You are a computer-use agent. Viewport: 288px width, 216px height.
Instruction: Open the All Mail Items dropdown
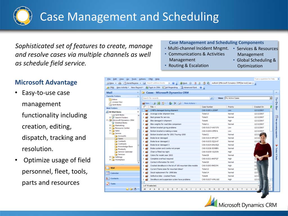click(138, 112)
